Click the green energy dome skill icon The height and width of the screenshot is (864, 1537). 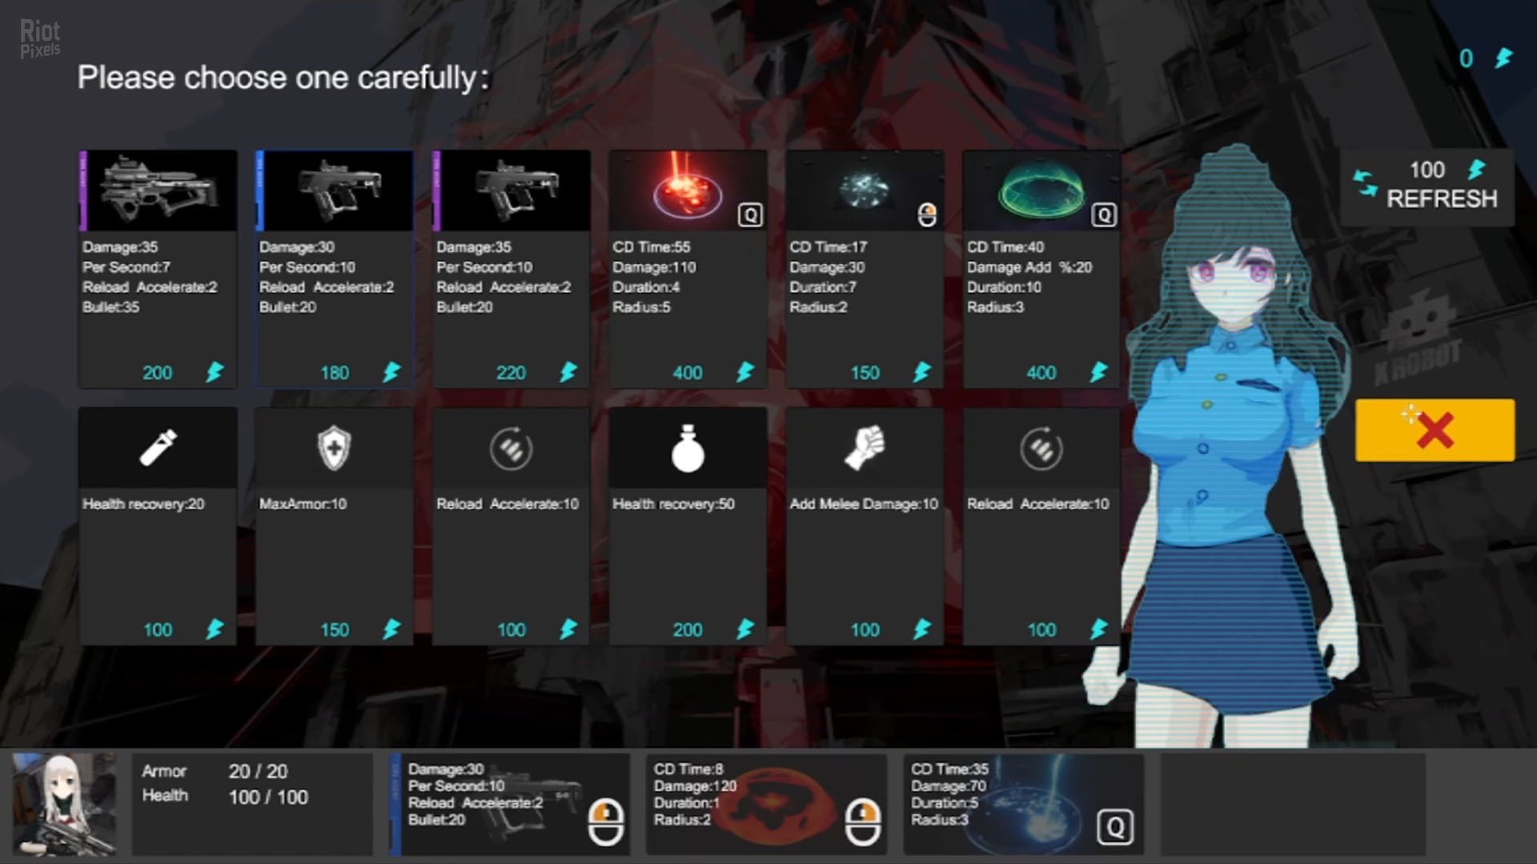1041,190
